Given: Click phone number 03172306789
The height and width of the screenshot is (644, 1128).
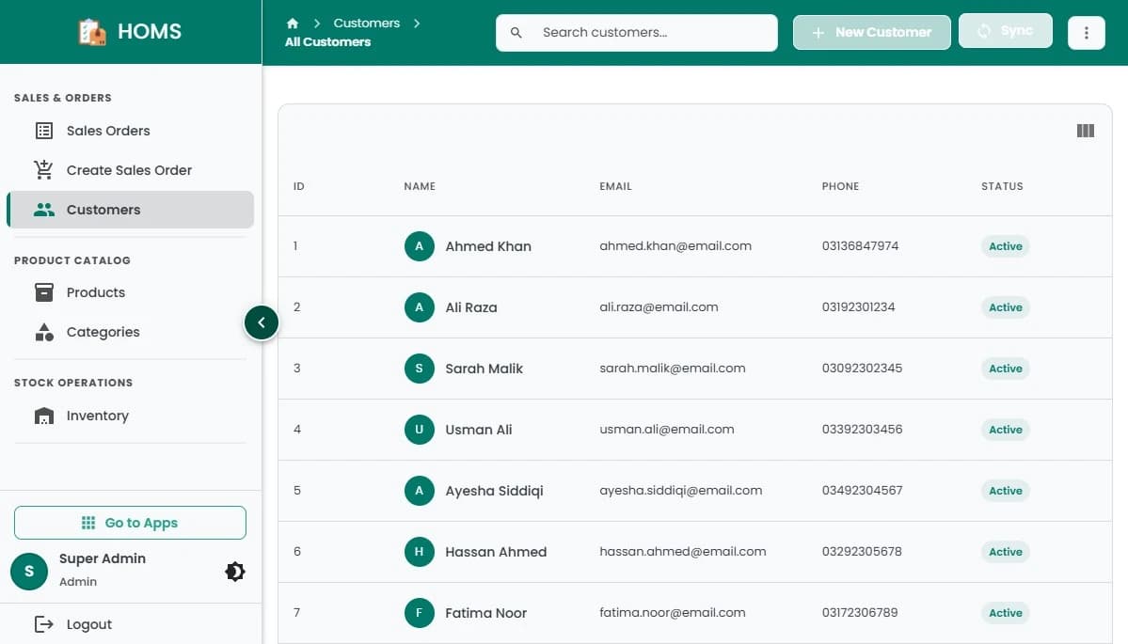Looking at the screenshot, I should point(860,612).
